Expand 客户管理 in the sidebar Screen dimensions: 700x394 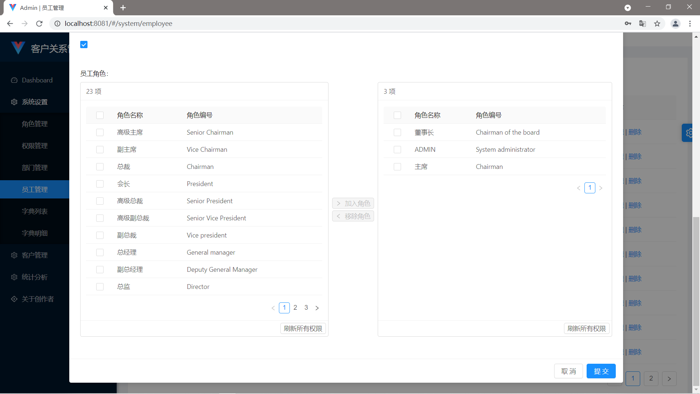tap(35, 255)
